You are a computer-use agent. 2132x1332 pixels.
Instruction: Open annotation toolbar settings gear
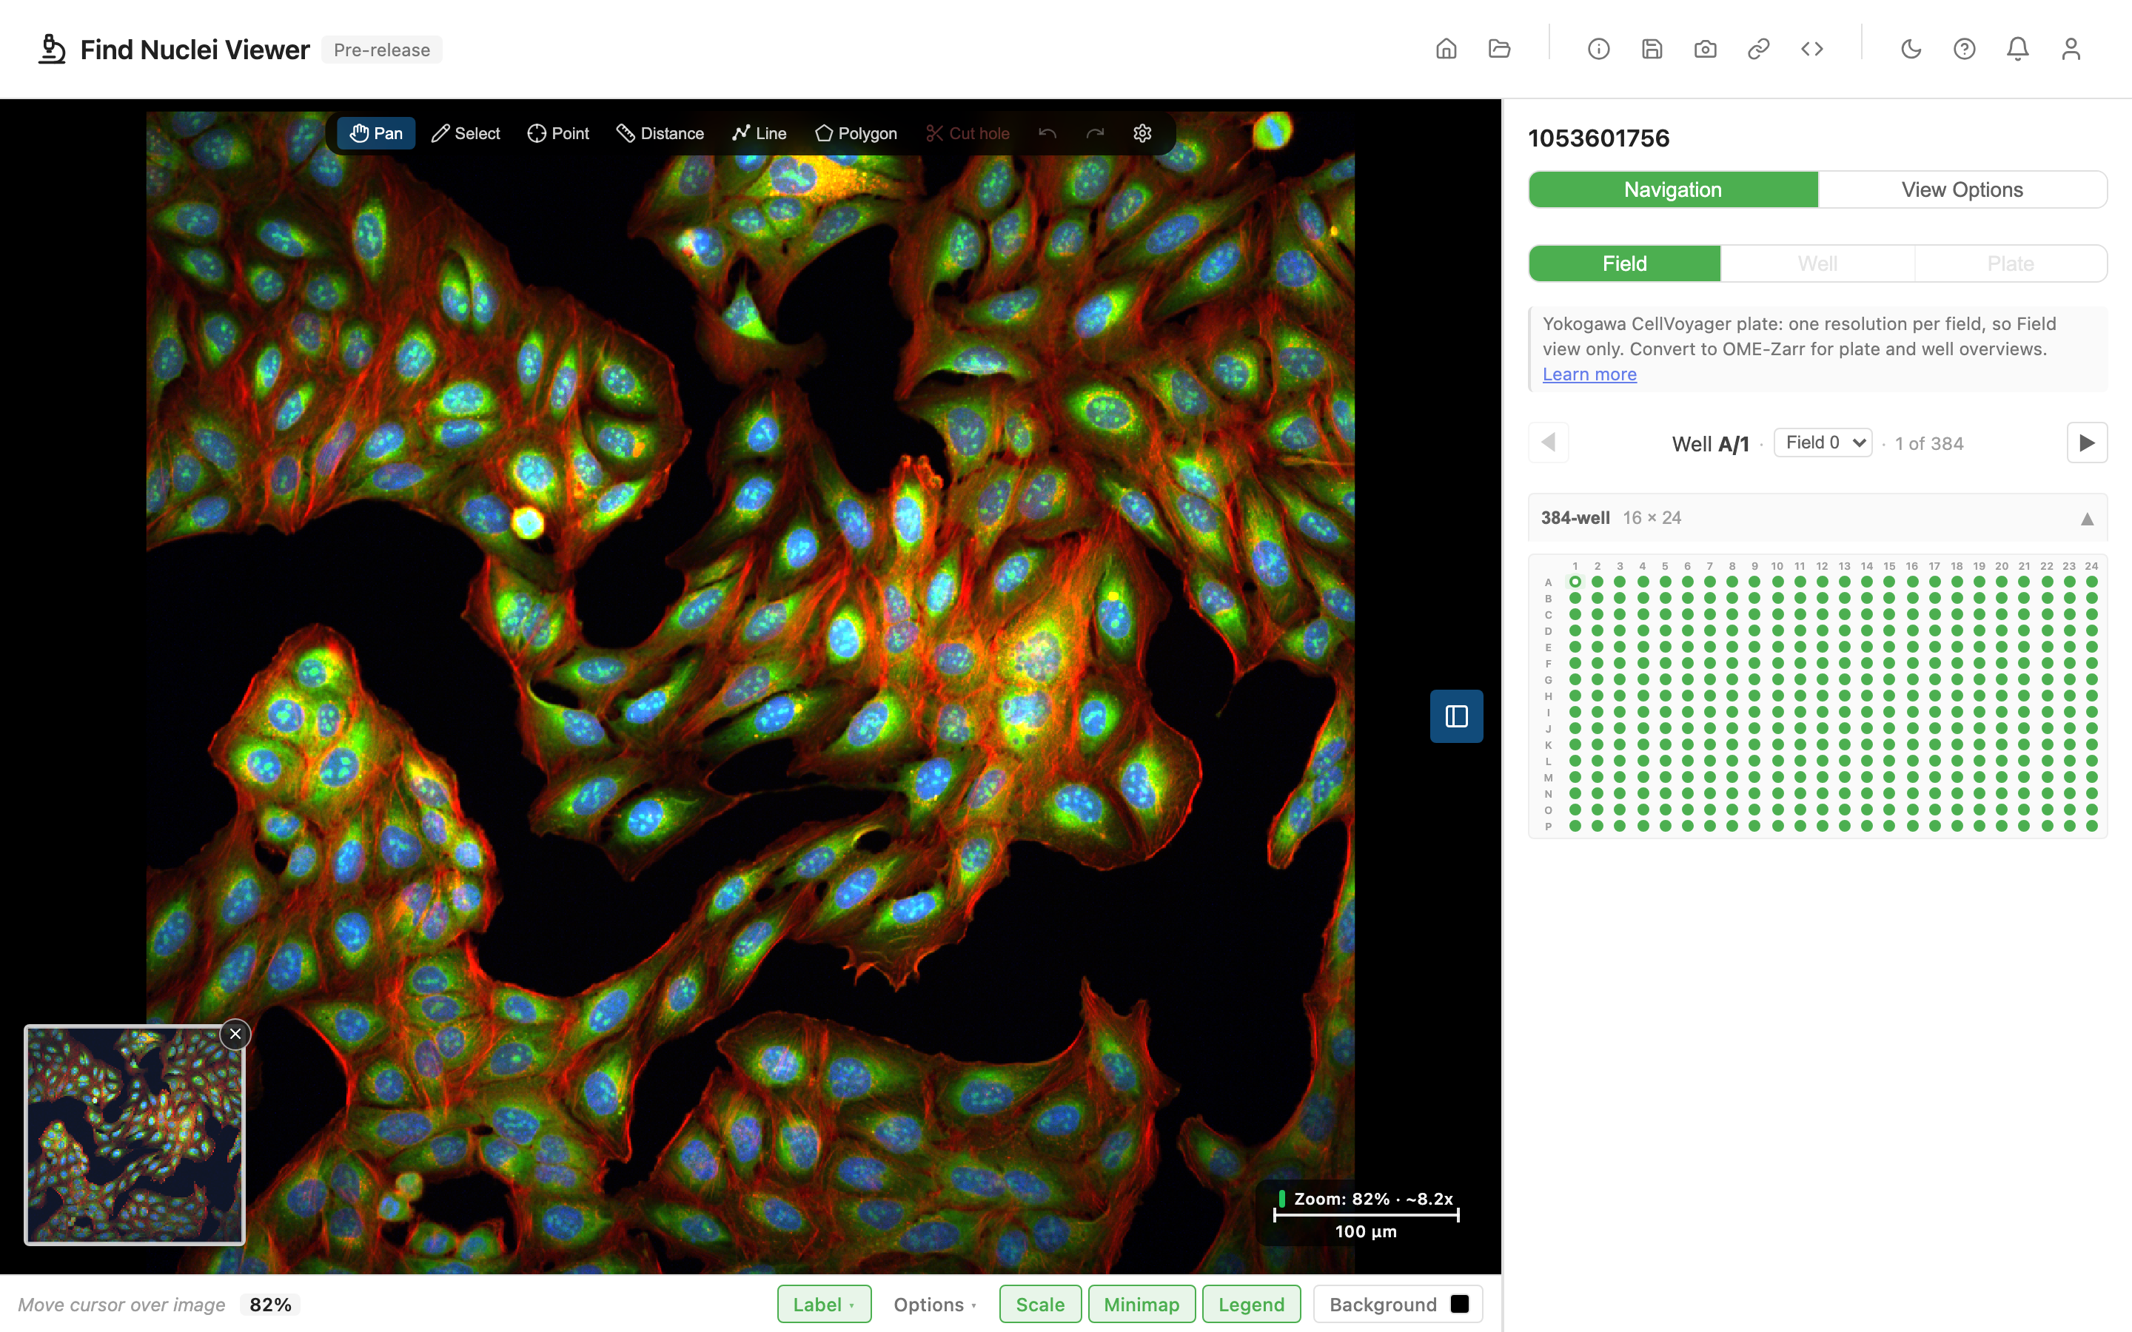click(1142, 133)
